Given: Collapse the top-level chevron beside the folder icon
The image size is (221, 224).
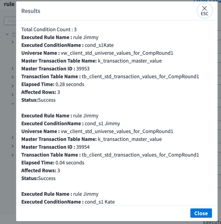Looking at the screenshot, I should pyautogui.click(x=7, y=34).
